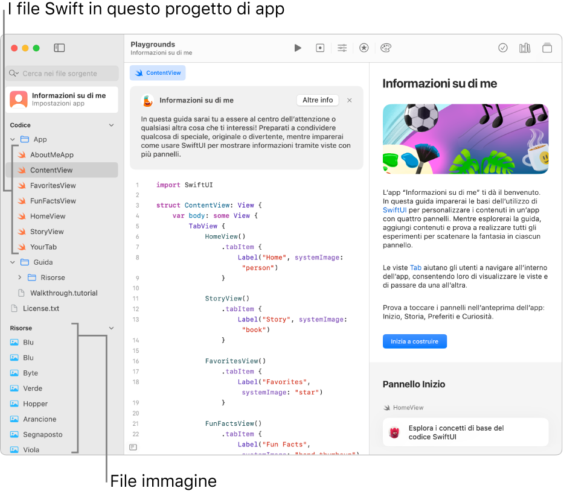This screenshot has width=564, height=494.
Task: Click the 'Inizia a costruire' button
Action: click(x=415, y=341)
